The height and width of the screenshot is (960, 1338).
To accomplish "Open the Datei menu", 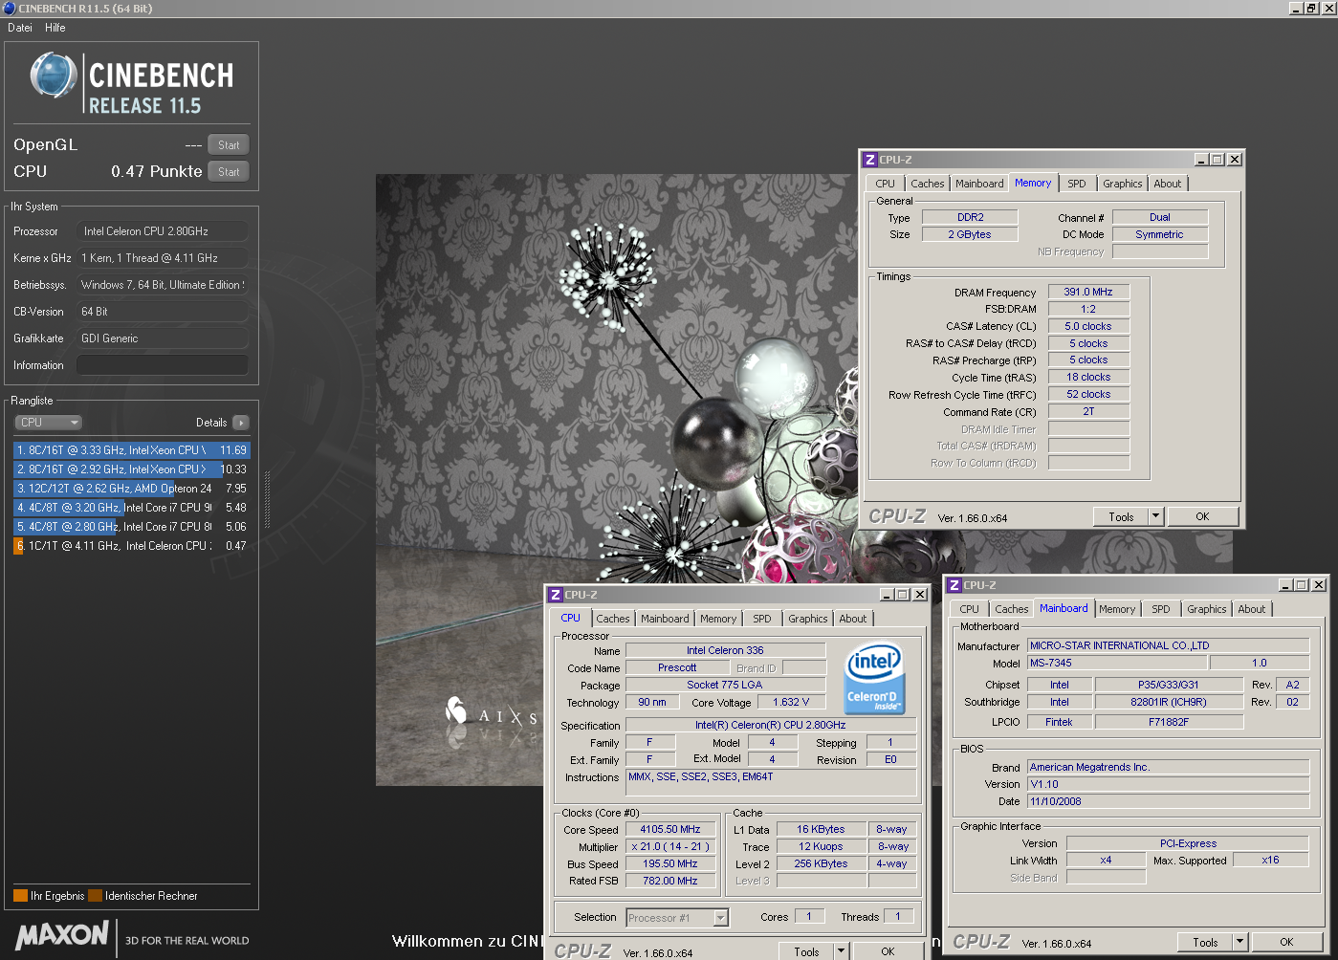I will (20, 28).
